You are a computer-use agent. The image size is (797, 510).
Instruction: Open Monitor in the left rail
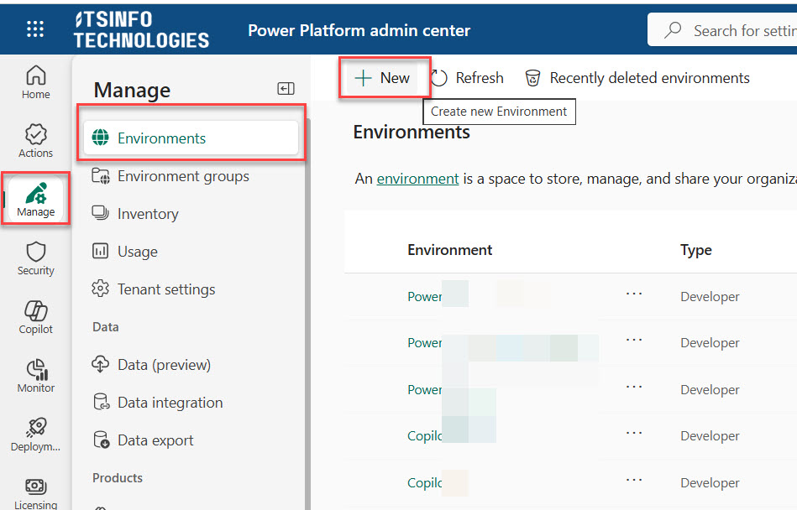coord(35,376)
